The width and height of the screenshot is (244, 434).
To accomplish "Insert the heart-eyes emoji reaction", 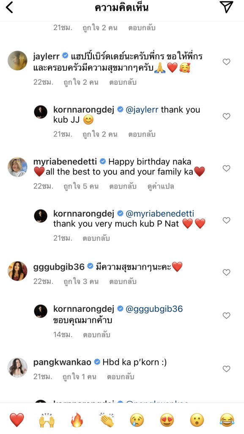I will pyautogui.click(x=167, y=420).
